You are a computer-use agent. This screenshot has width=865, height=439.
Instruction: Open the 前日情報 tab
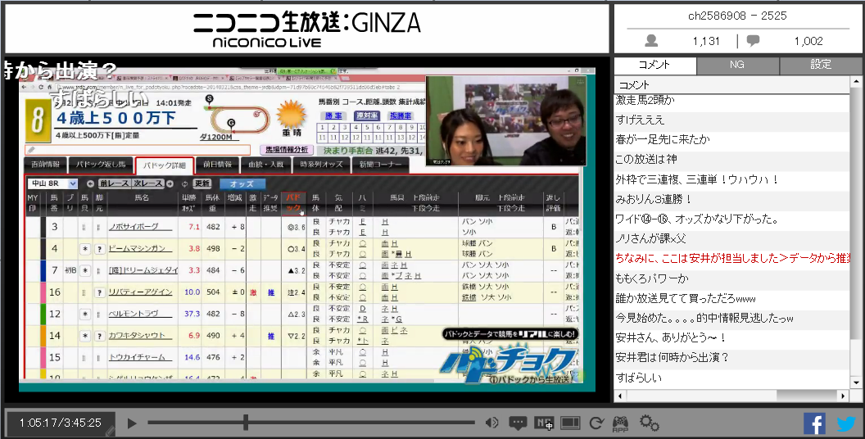(217, 165)
